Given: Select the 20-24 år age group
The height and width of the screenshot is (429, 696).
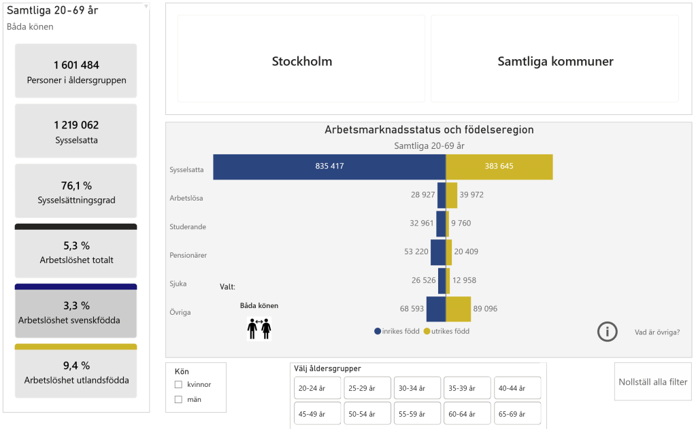Looking at the screenshot, I should coord(317,388).
